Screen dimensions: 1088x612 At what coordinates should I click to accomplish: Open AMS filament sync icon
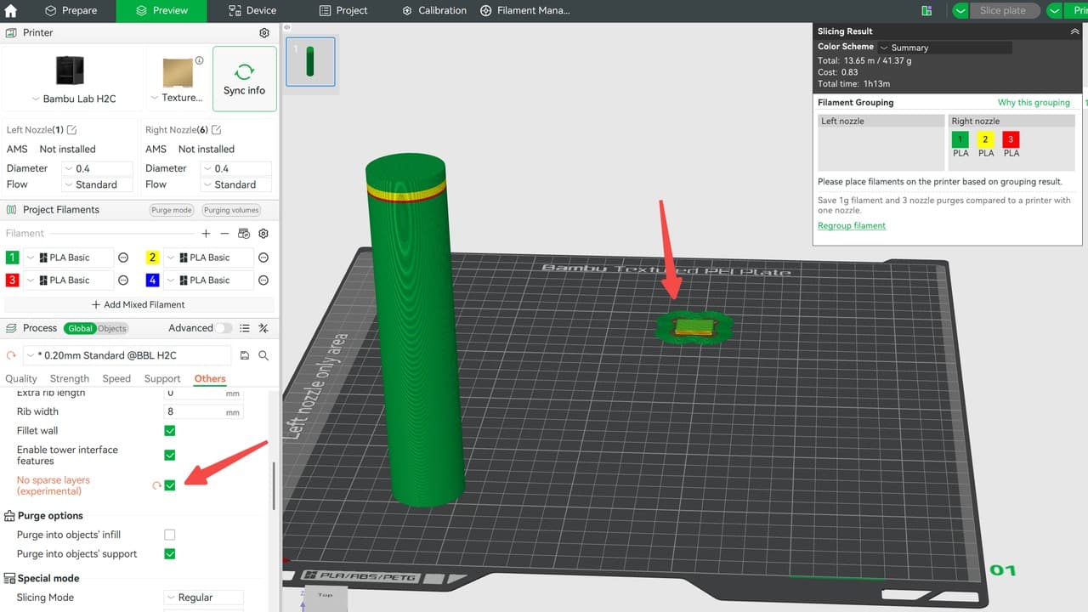pos(244,233)
